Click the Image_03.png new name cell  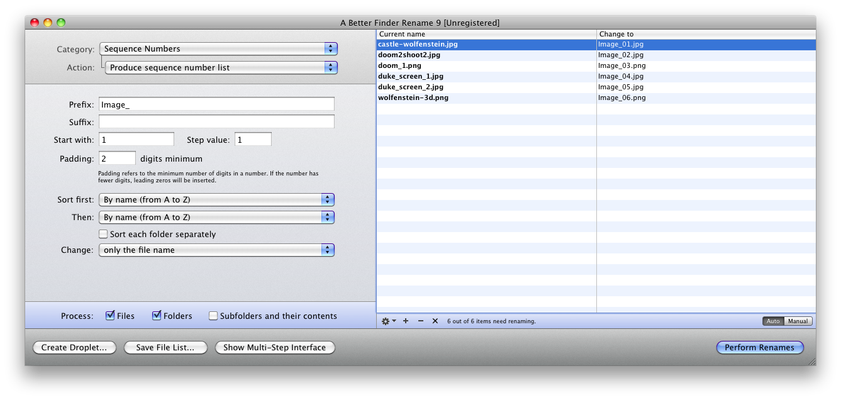click(x=706, y=66)
